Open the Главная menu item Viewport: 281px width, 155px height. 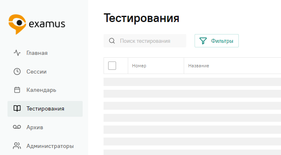(x=37, y=53)
